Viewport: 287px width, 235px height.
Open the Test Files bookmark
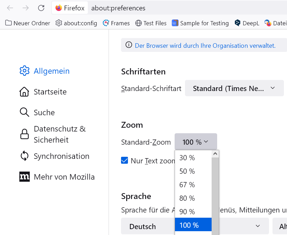tap(151, 23)
